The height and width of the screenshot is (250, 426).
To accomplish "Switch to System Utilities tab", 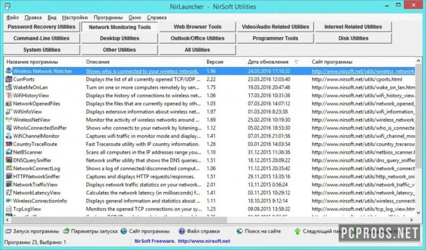I will click(42, 50).
